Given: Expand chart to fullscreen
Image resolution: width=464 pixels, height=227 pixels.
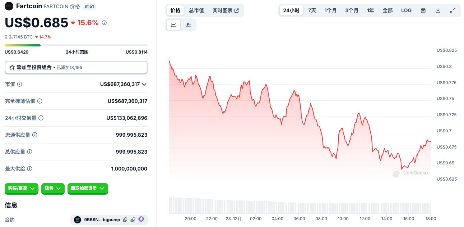Looking at the screenshot, I should click(x=453, y=10).
